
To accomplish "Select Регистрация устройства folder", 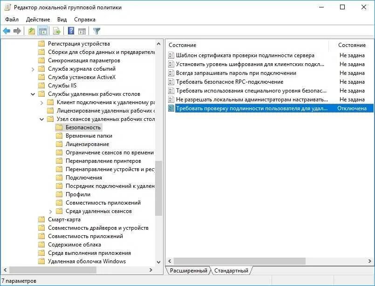I will pyautogui.click(x=79, y=44).
